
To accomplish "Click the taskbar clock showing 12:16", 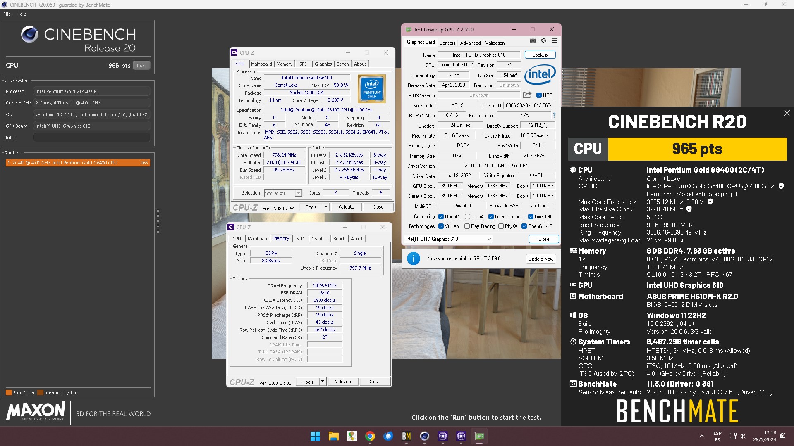I will [764, 436].
